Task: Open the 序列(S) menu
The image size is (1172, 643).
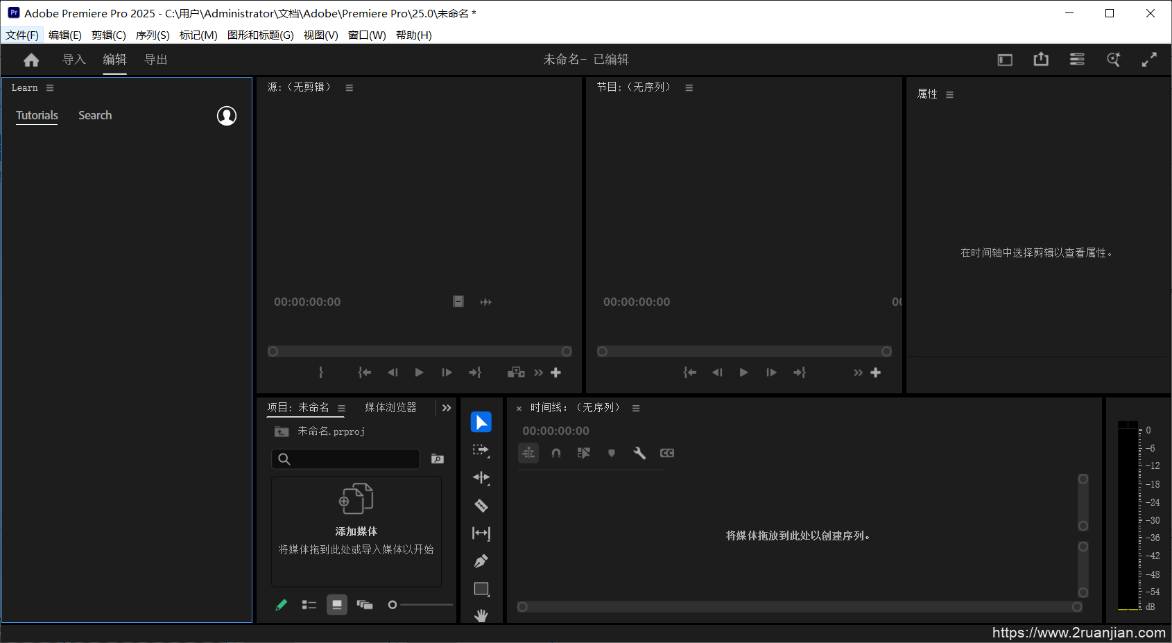Action: tap(153, 35)
